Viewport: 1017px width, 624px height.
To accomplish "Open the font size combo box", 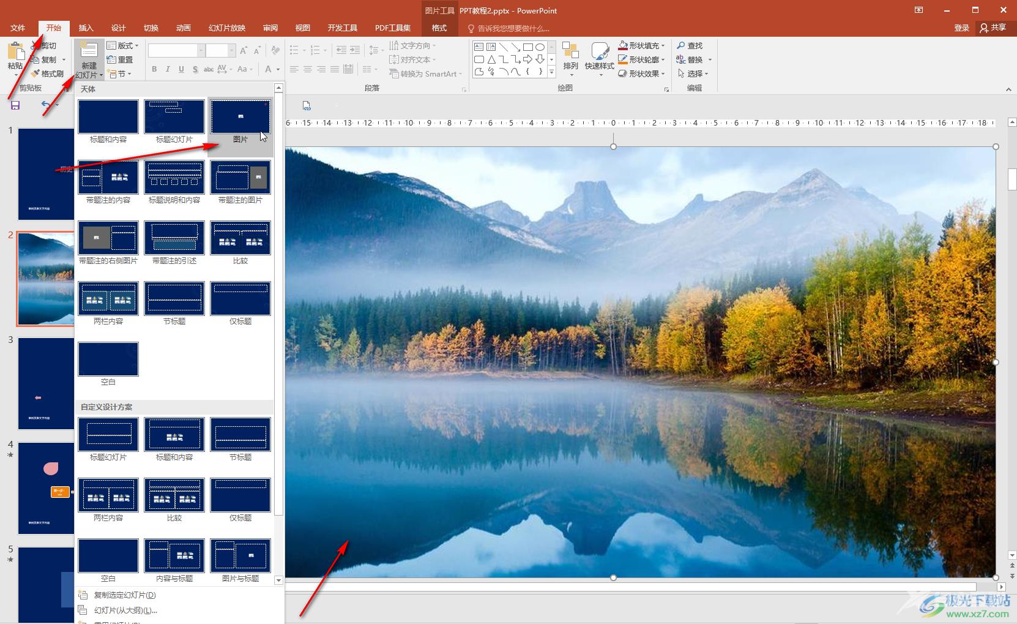I will pos(221,51).
